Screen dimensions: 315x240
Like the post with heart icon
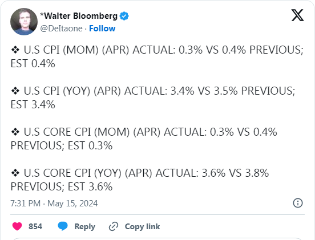coord(17,226)
